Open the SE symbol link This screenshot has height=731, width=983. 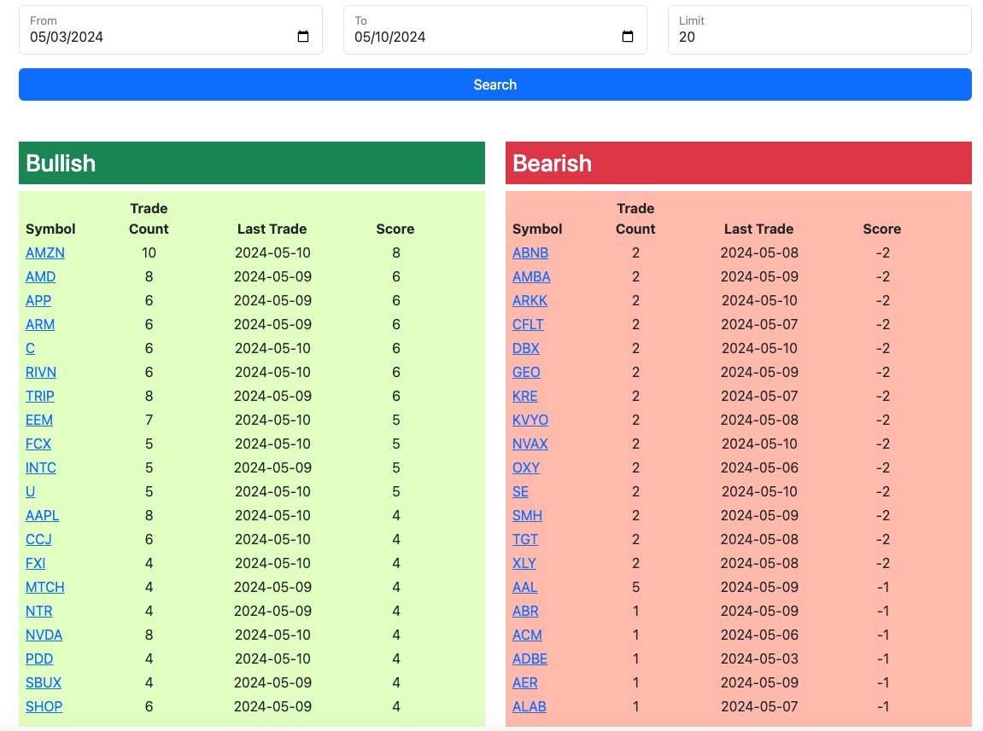[x=520, y=491]
